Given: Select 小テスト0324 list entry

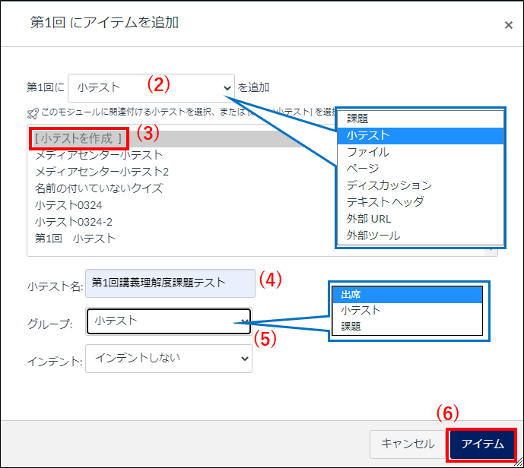Looking at the screenshot, I should click(x=68, y=204).
